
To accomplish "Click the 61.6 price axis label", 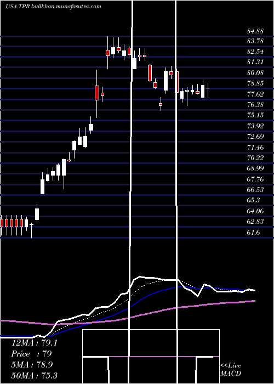I will click(x=253, y=232).
